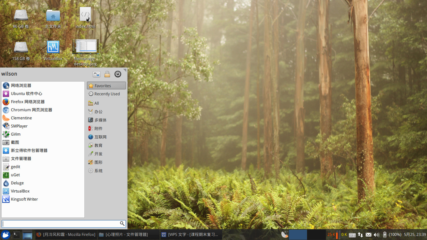Open the 图形 graphics category
427x240 pixels.
pos(106,162)
